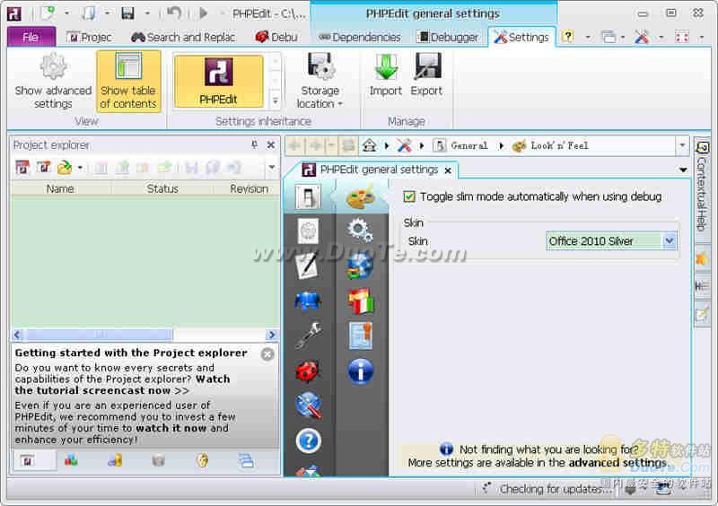Expand the settings inheritance gallery arrow
This screenshot has width=718, height=506.
click(x=276, y=100)
